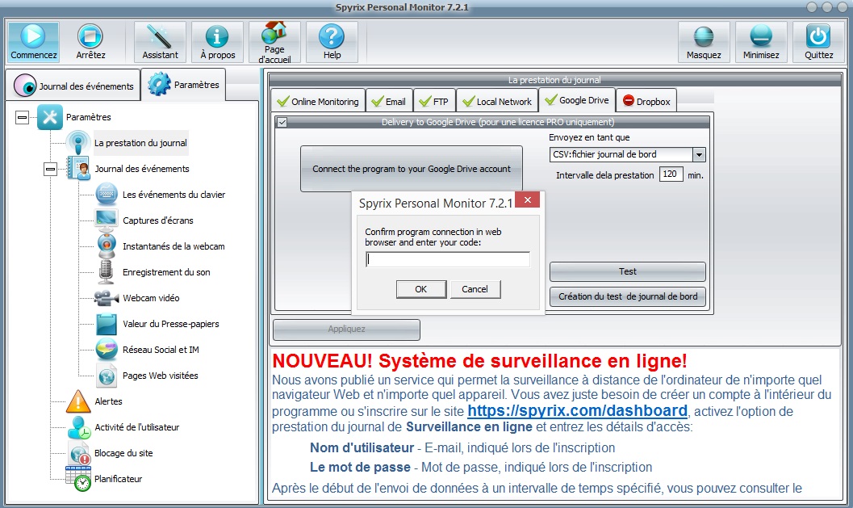853x508 pixels.
Task: Open the À propos info icon
Action: point(217,36)
